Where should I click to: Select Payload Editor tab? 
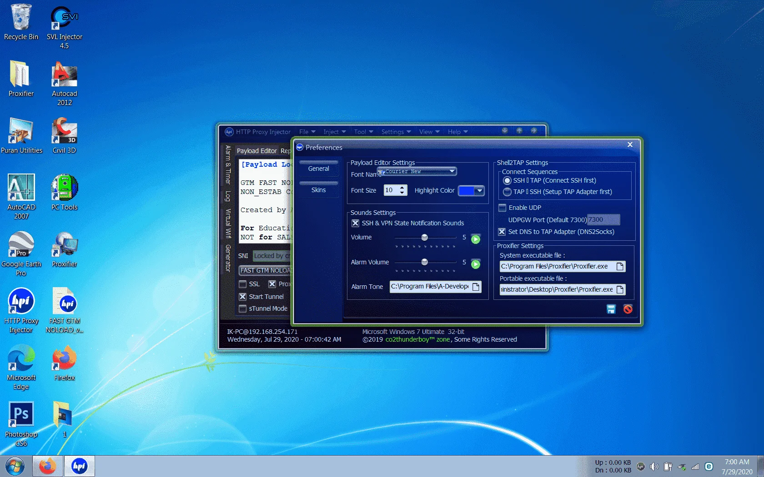256,151
